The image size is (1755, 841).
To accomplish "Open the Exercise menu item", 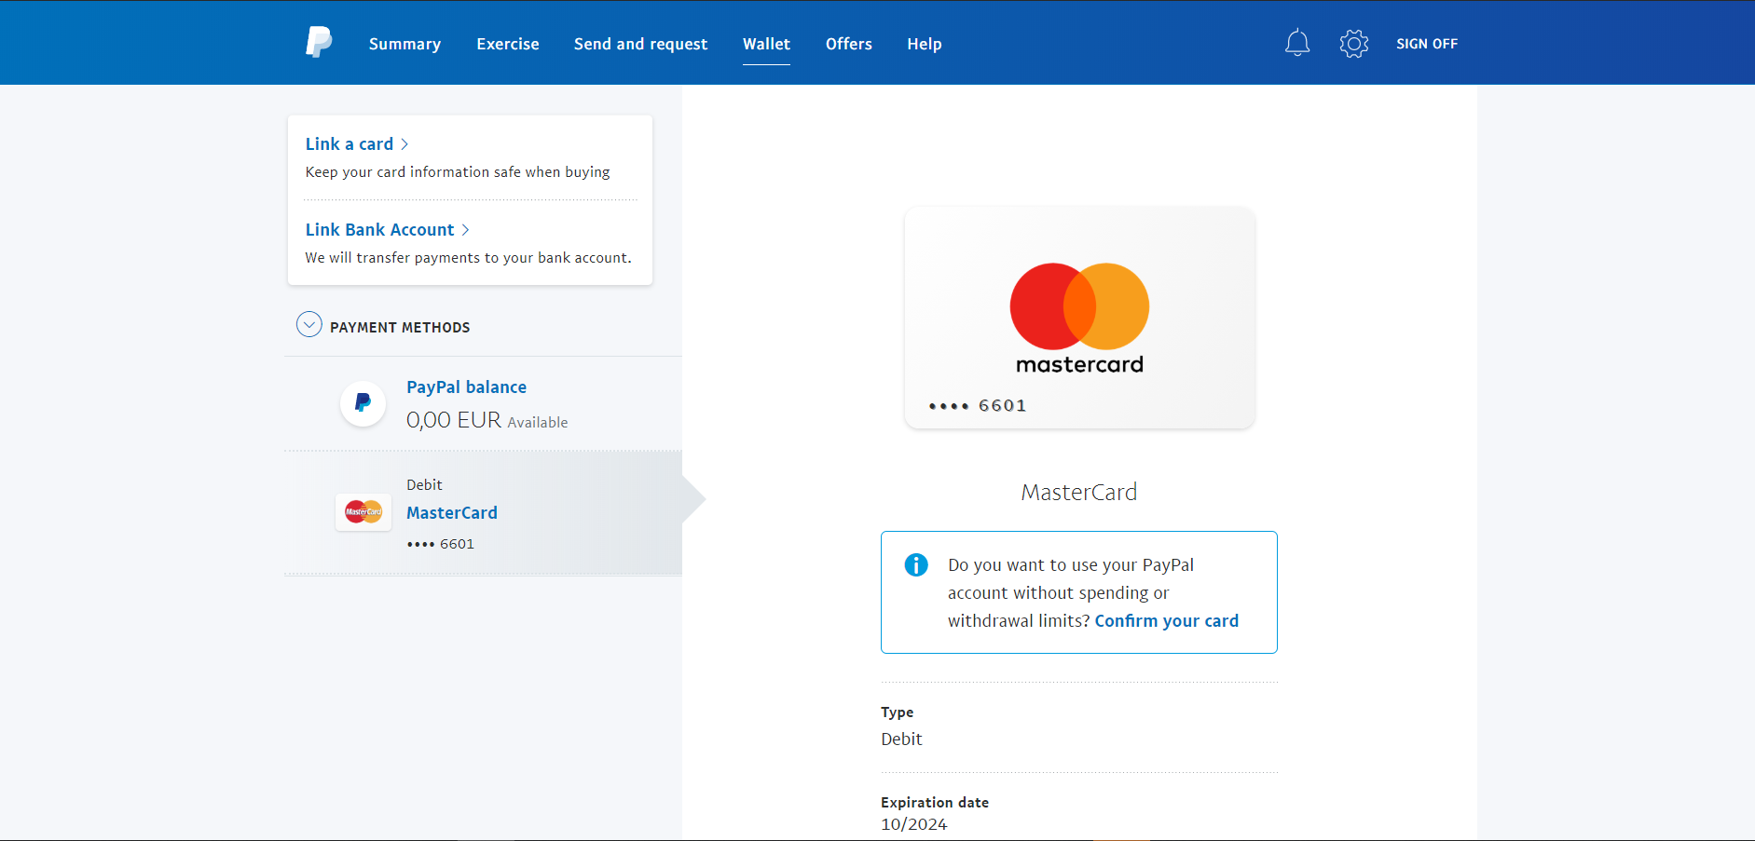I will (x=507, y=44).
